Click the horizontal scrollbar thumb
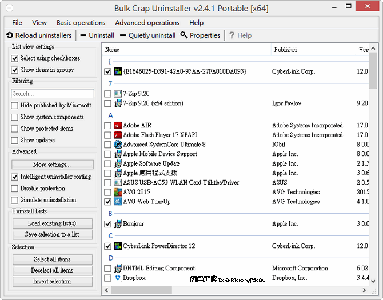Image resolution: width=383 pixels, height=300 pixels. [142, 290]
